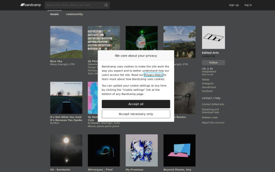Click the info@edited-arts.co.uk email link
The image size is (275, 172).
pos(209,73)
